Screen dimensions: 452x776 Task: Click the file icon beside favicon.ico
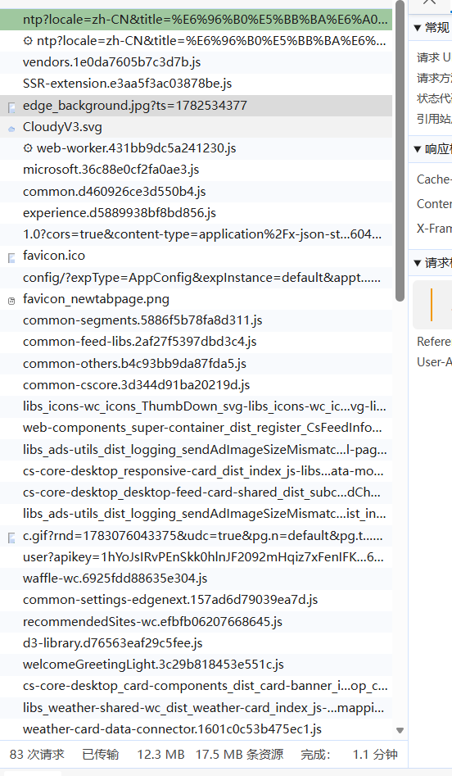(11, 257)
